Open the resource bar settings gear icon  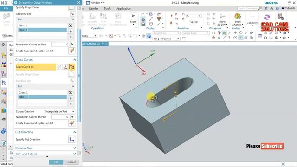(3, 45)
